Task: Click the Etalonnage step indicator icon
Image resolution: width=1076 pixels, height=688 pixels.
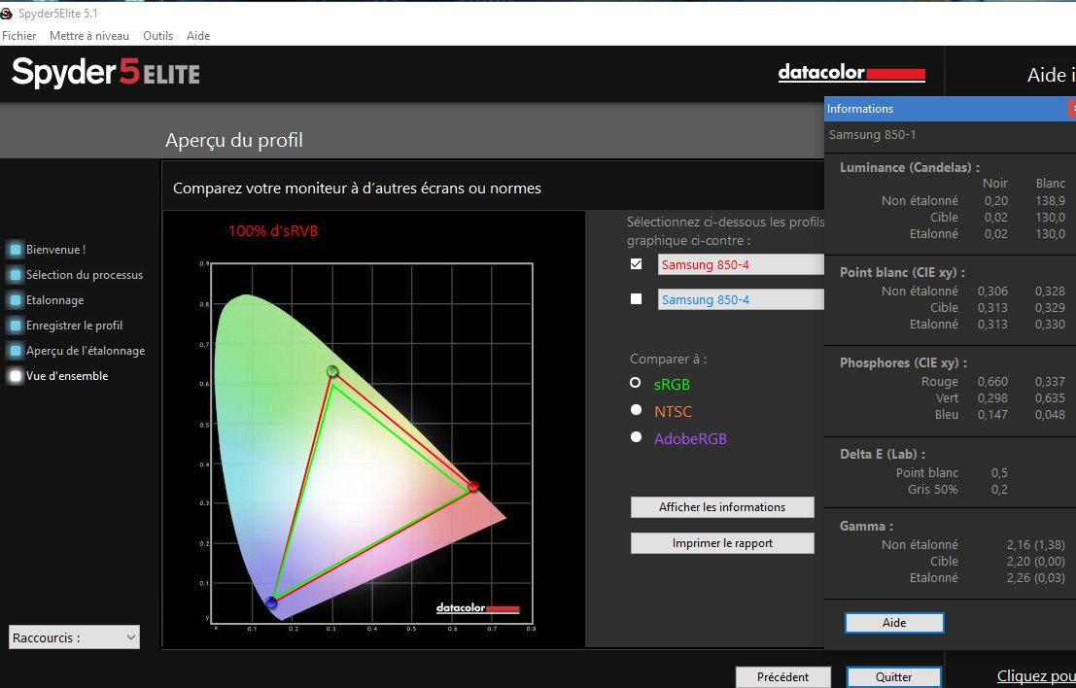Action: [x=16, y=300]
